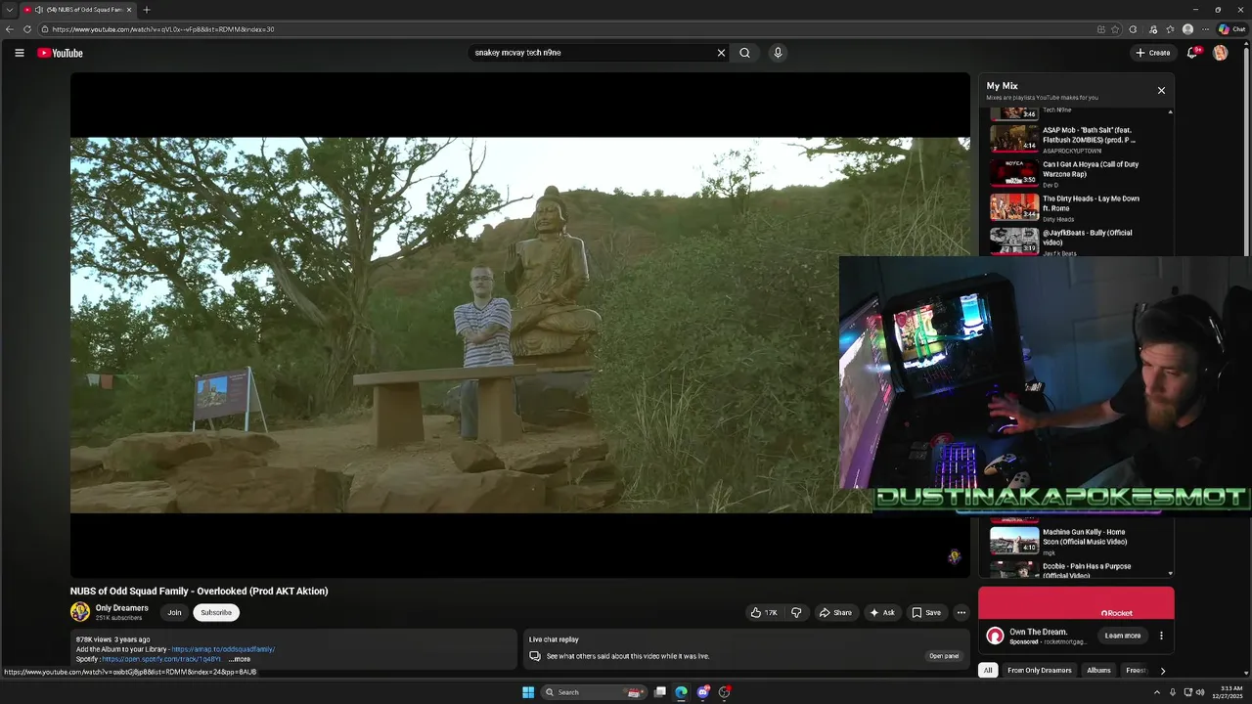This screenshot has width=1252, height=704.
Task: Share this video
Action: (835, 612)
